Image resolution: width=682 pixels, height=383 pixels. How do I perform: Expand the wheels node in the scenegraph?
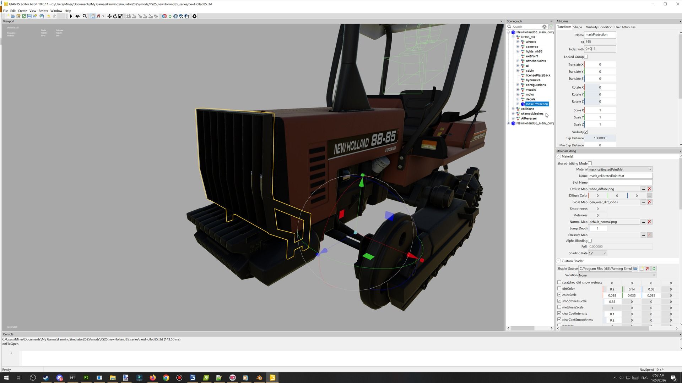[x=518, y=42]
